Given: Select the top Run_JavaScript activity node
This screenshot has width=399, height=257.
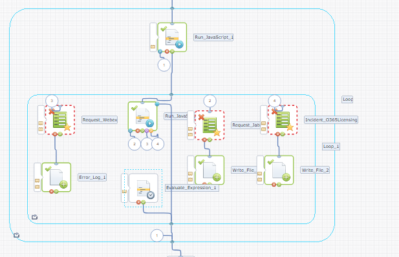Looking at the screenshot, I should click(x=172, y=37).
